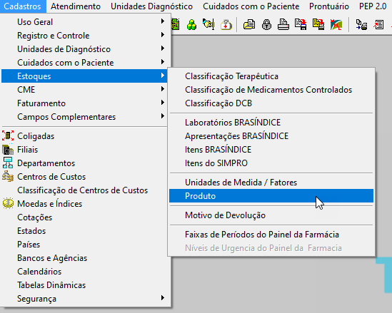Click the document with floppy disk icon
392x313 pixels.
coord(301,24)
